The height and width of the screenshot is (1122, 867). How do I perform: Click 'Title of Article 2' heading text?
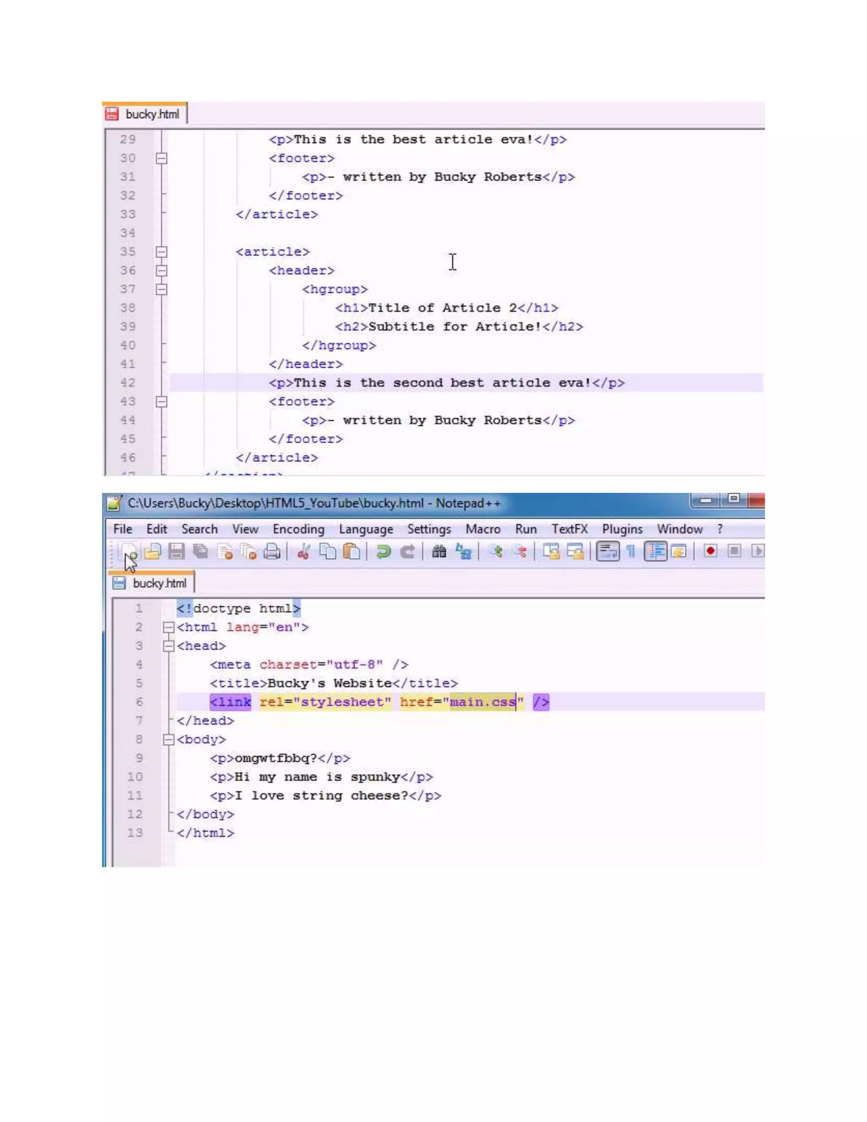[443, 308]
